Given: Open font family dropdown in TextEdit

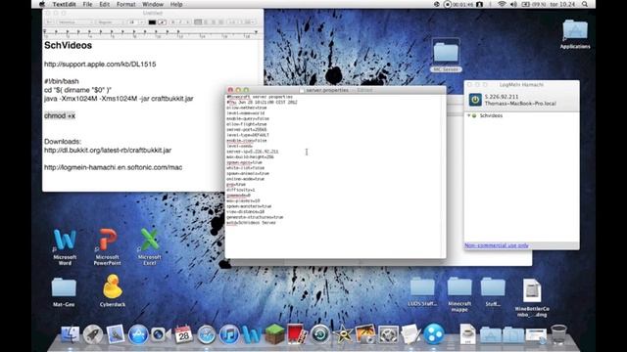Looking at the screenshot, I should [75, 22].
